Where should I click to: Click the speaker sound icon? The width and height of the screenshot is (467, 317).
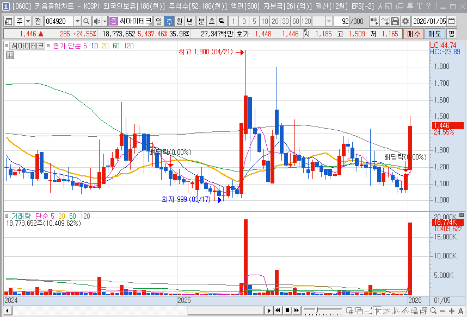(x=97, y=21)
